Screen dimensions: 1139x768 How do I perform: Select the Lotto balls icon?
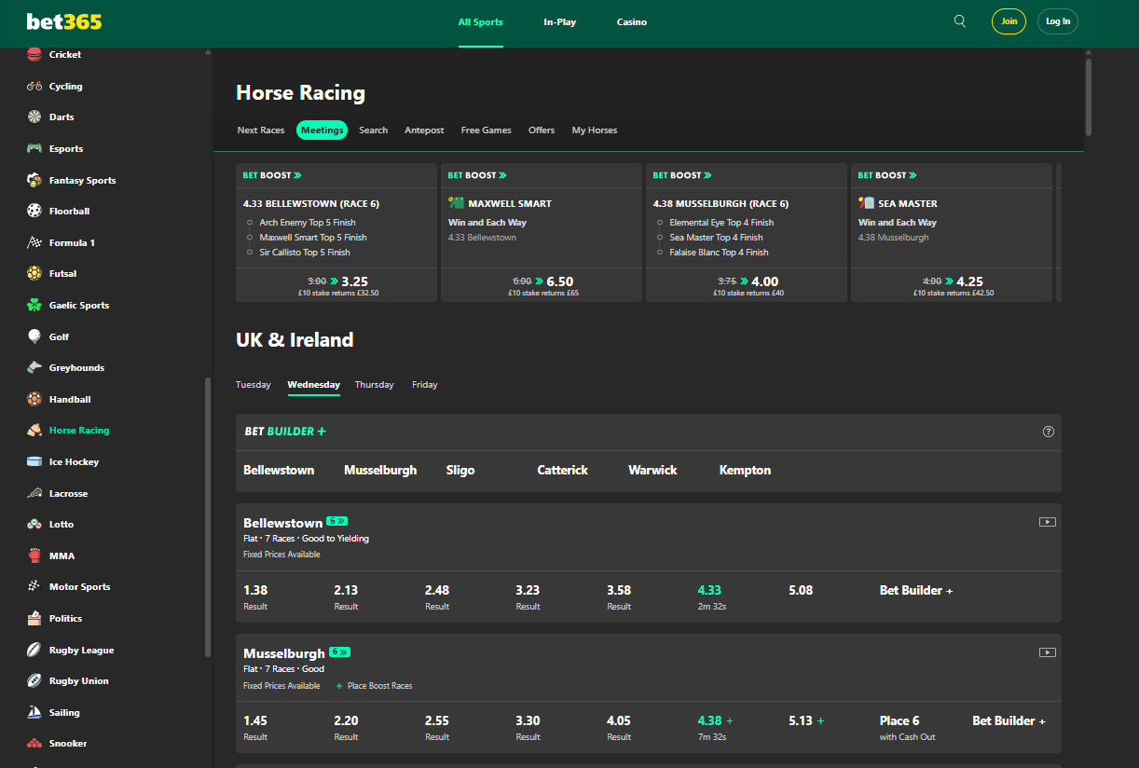click(34, 524)
